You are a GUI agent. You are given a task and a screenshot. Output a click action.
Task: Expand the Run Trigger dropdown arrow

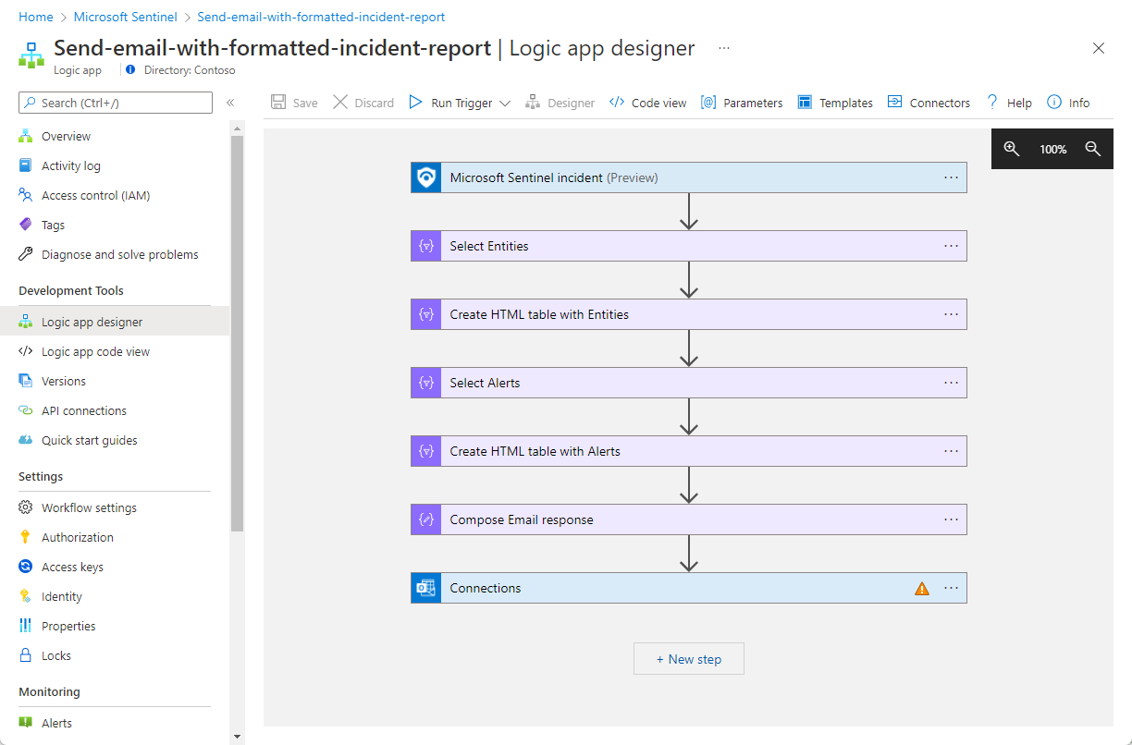coord(505,103)
